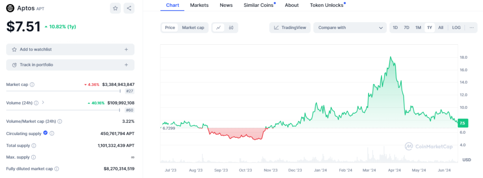Click the TradingView button
Image resolution: width=483 pixels, height=178 pixels.
click(x=290, y=28)
